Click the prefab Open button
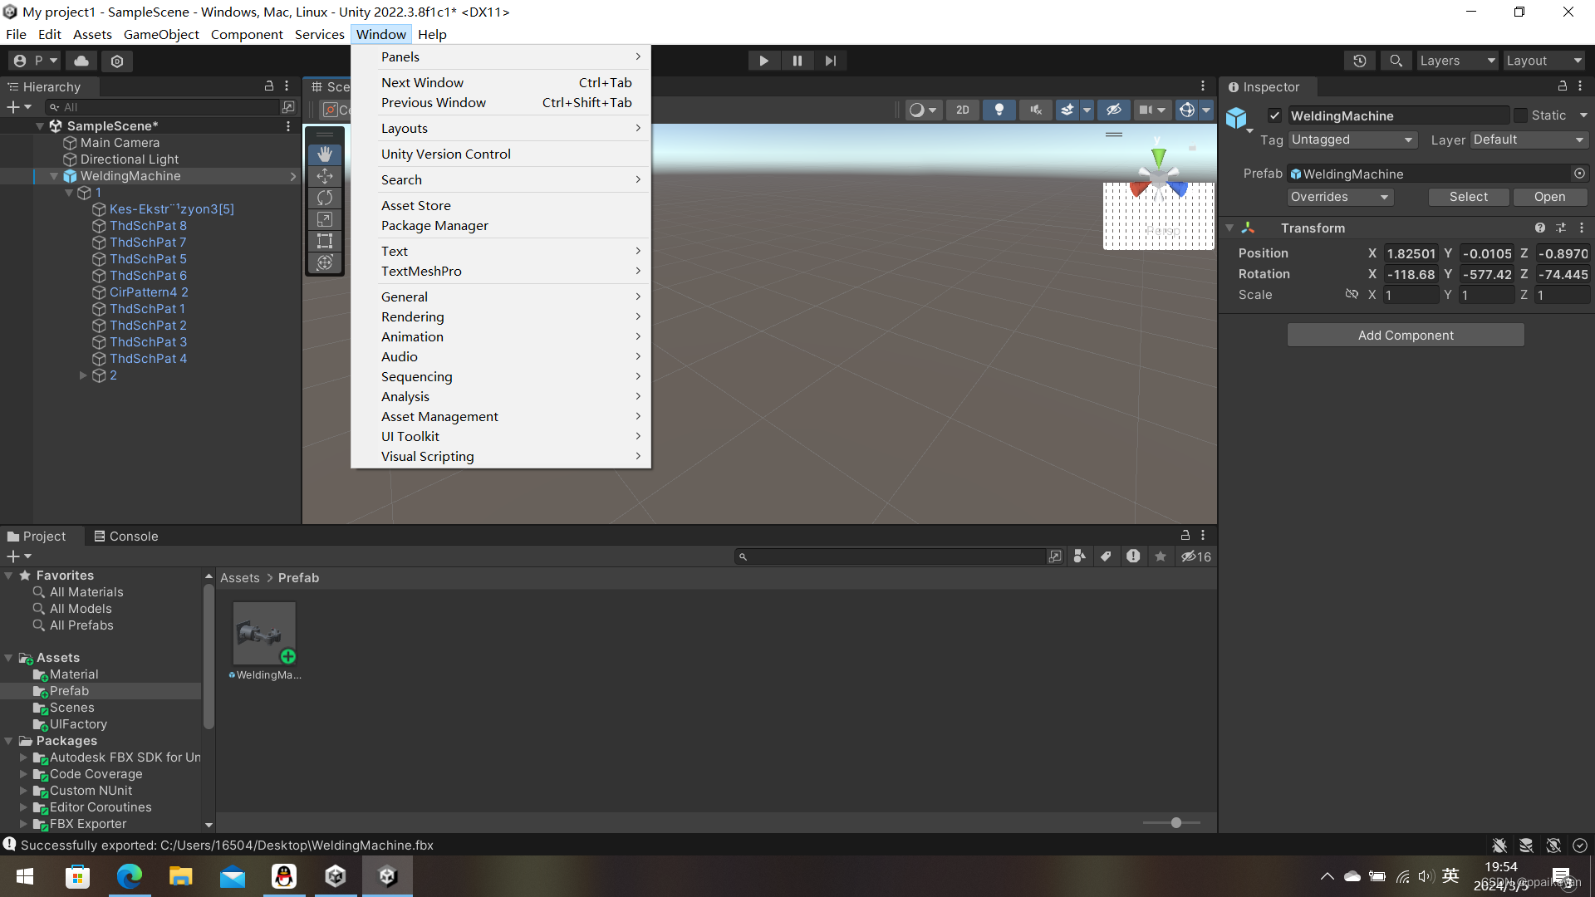 pos(1549,197)
